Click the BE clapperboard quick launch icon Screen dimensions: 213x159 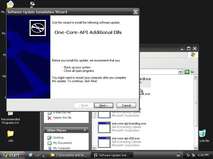[x=43, y=155]
